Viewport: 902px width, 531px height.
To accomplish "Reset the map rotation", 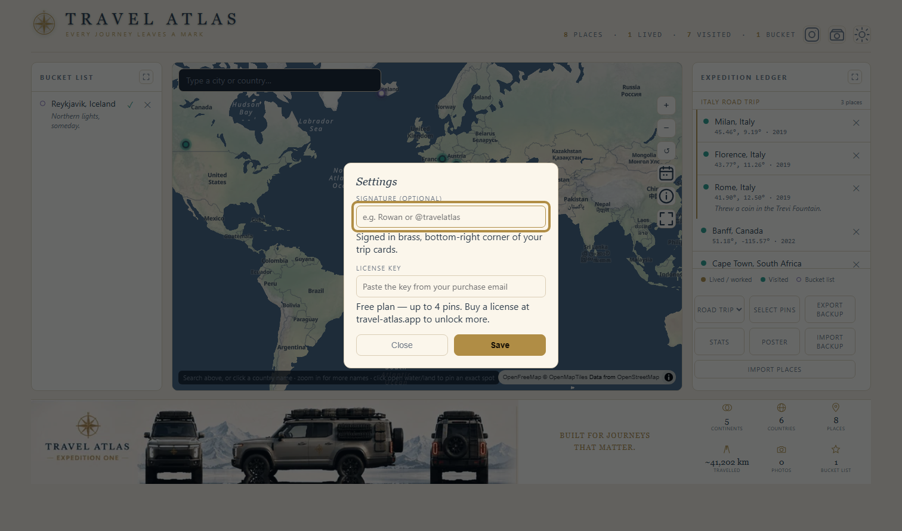I will 666,151.
